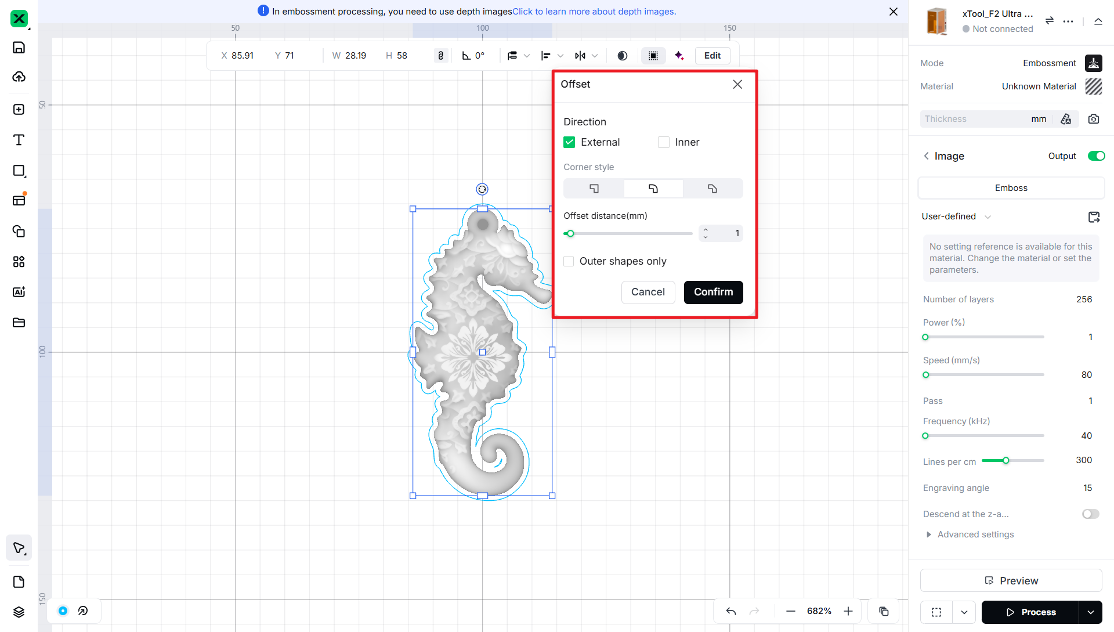Open the User-defined preset dropdown

coord(956,216)
